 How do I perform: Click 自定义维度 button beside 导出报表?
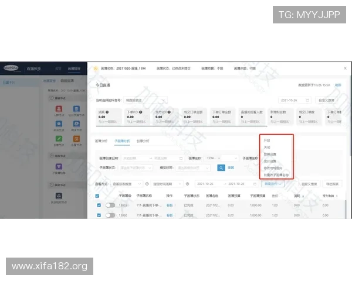(x=309, y=184)
